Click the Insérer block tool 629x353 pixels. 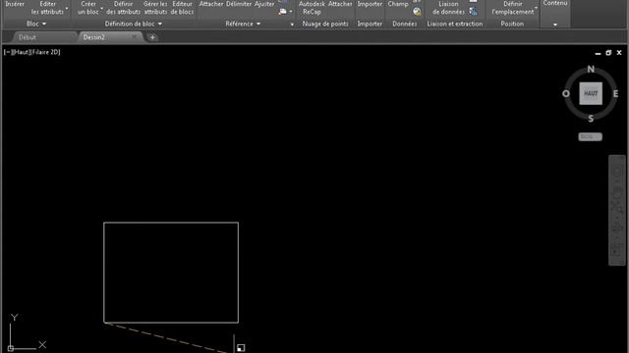(15, 4)
